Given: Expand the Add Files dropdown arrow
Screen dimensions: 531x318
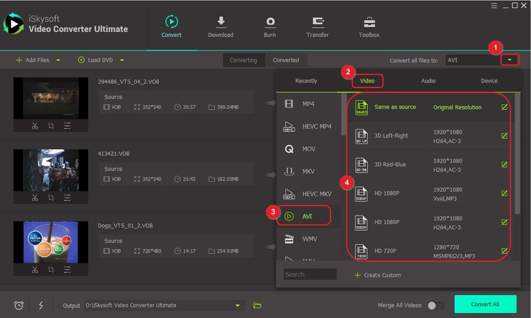Looking at the screenshot, I should (x=59, y=60).
